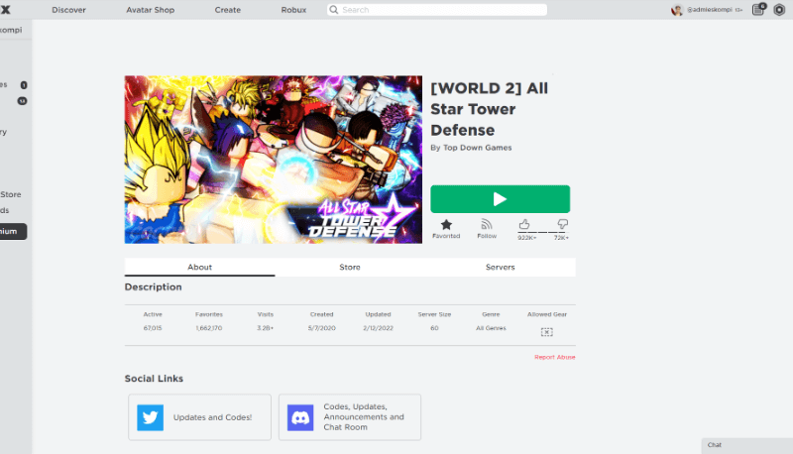This screenshot has width=793, height=454.
Task: Click the Allowed Gear disabled icon
Action: [547, 332]
